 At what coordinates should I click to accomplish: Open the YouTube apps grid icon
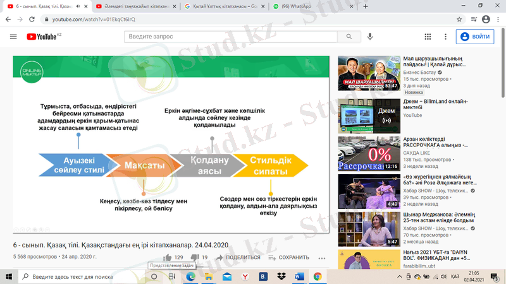coord(428,37)
